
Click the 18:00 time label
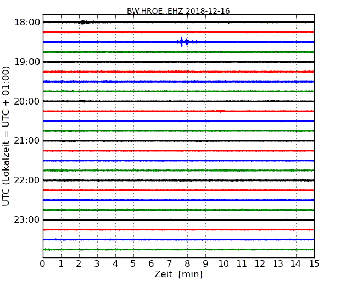point(27,23)
